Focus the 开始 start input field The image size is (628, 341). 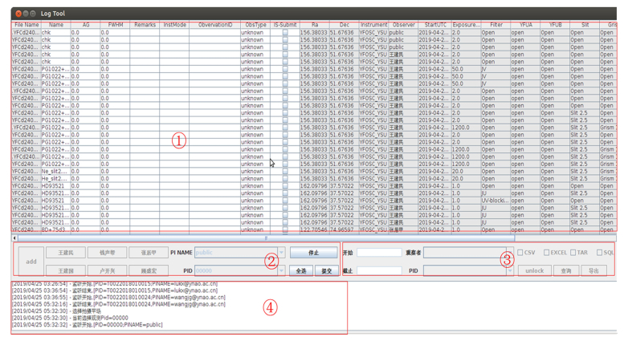(x=378, y=253)
